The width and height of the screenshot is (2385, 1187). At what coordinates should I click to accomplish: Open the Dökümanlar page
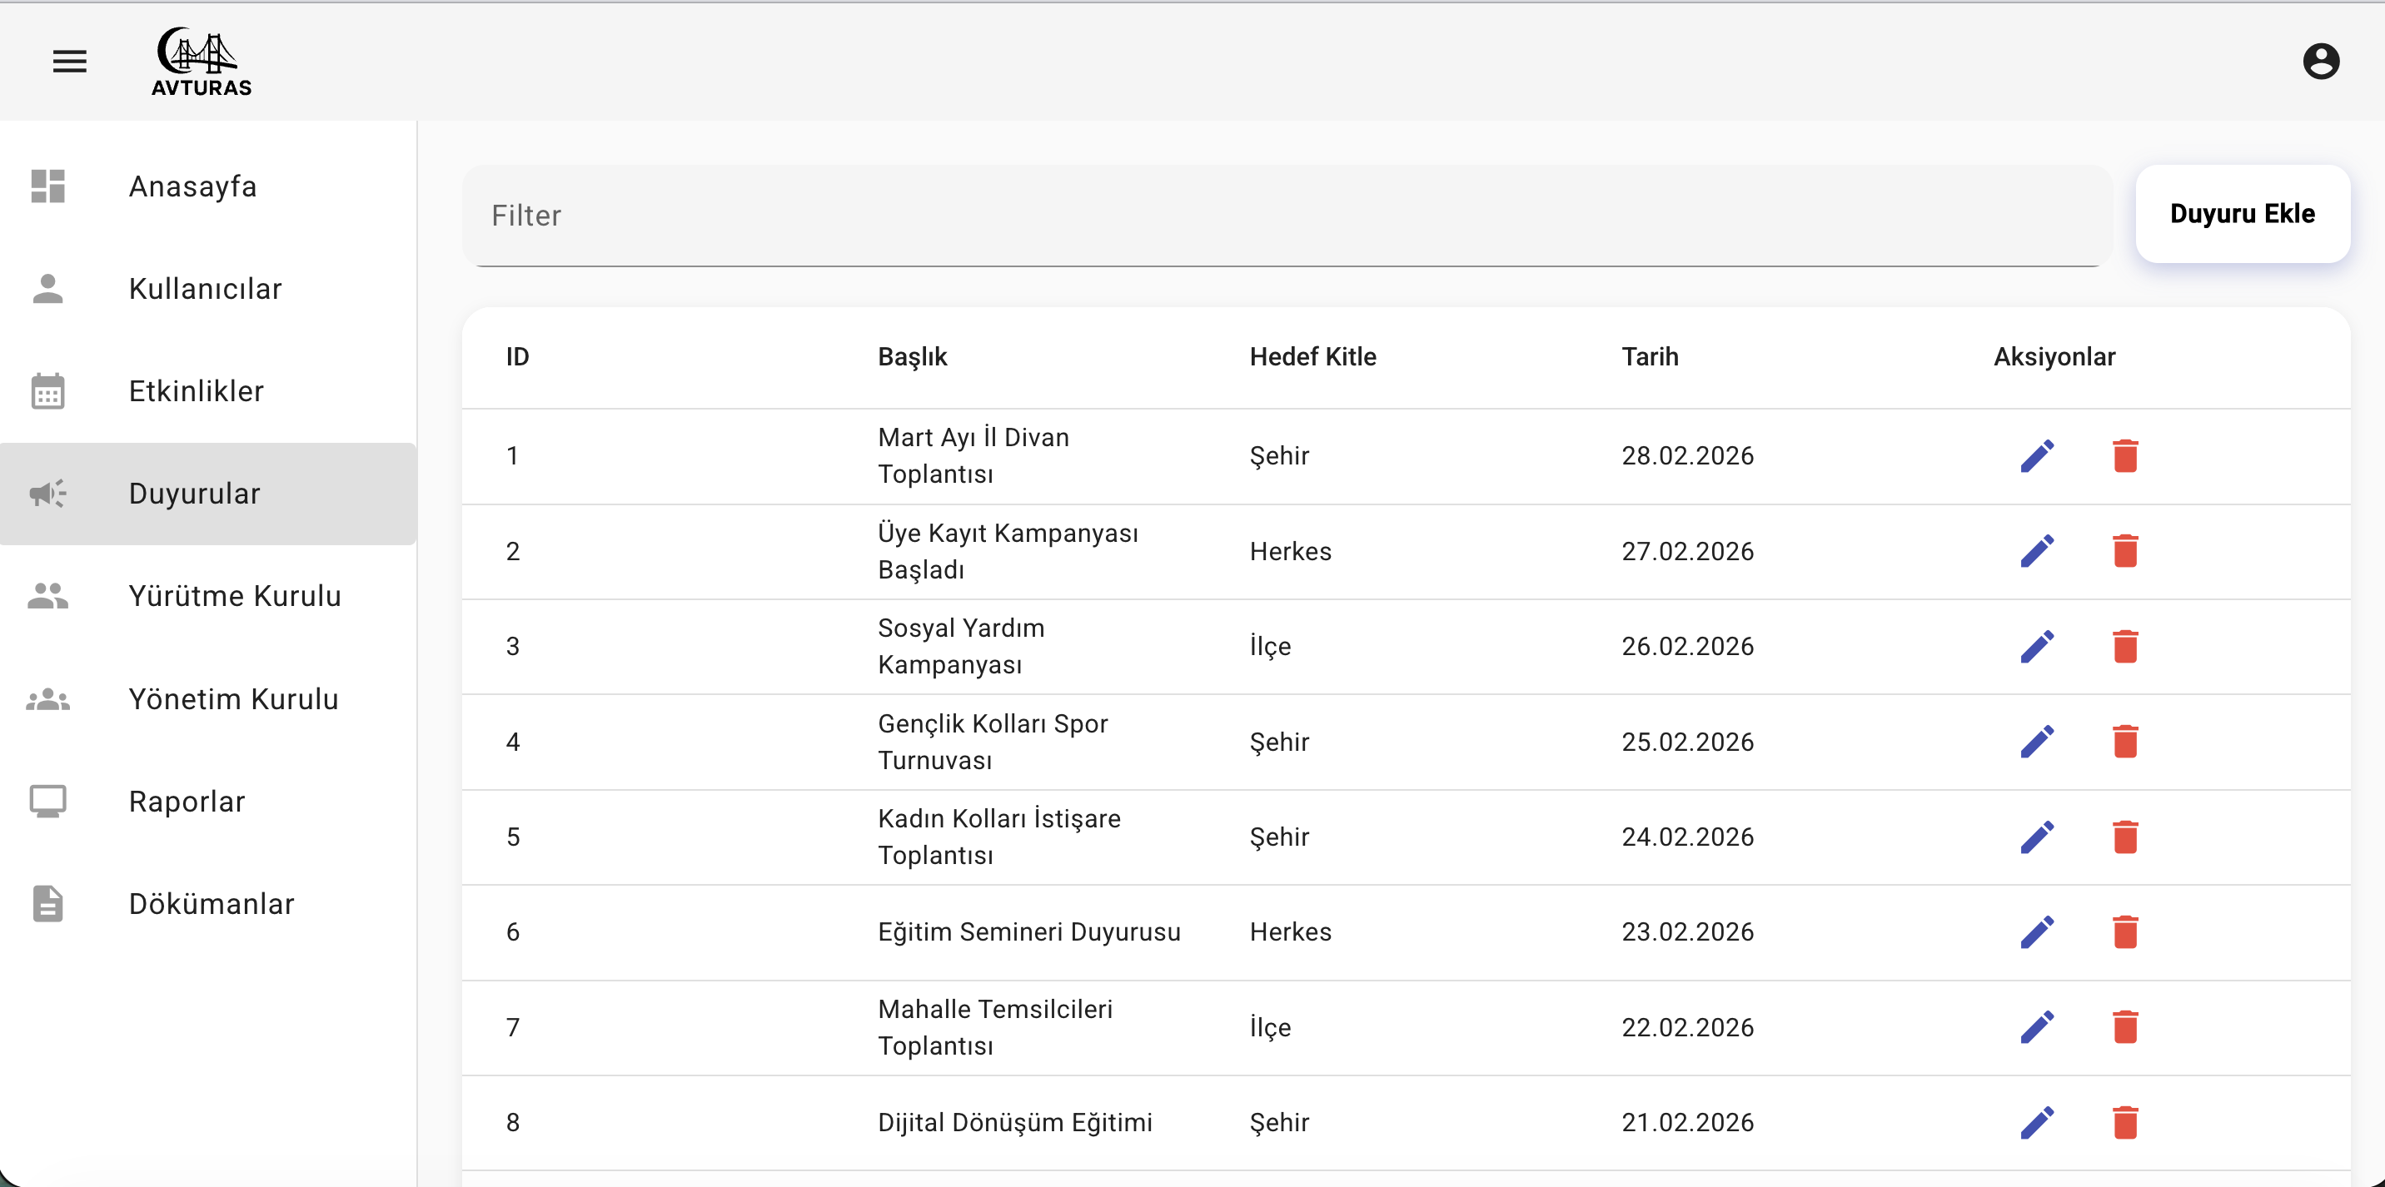pyautogui.click(x=211, y=904)
